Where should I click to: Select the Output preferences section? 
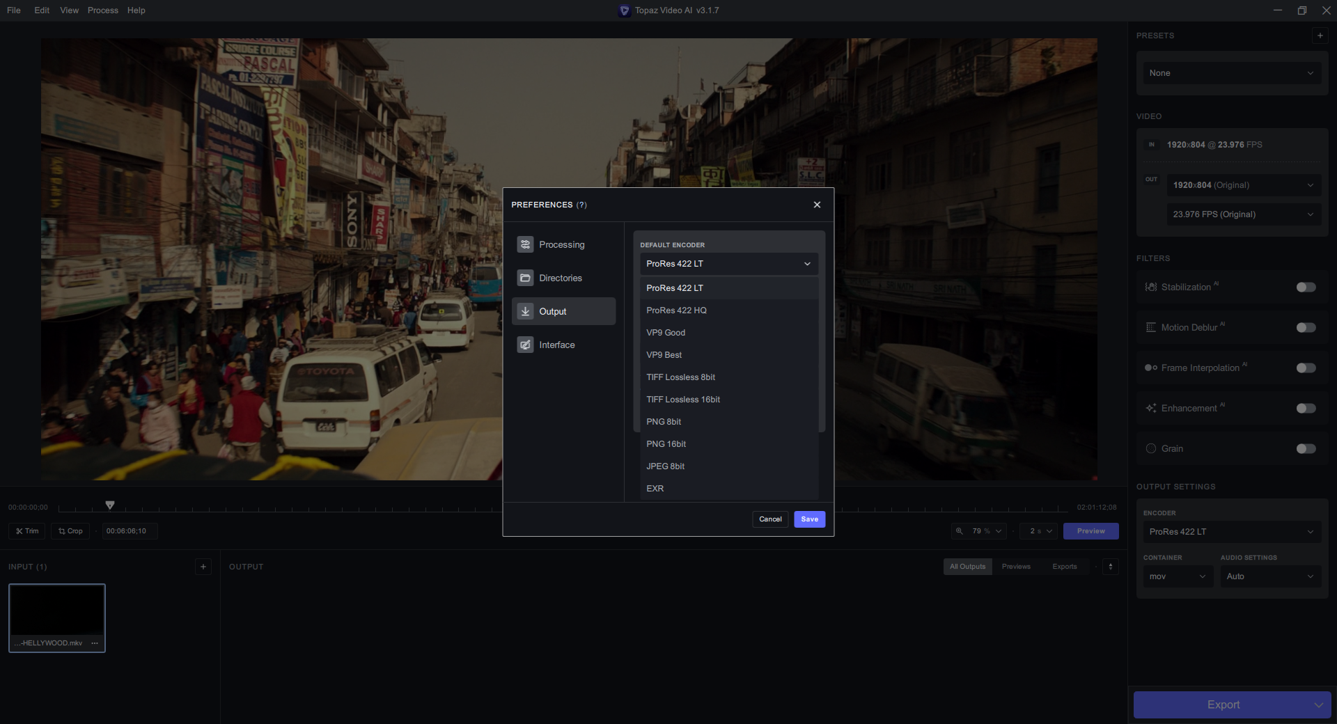[563, 311]
